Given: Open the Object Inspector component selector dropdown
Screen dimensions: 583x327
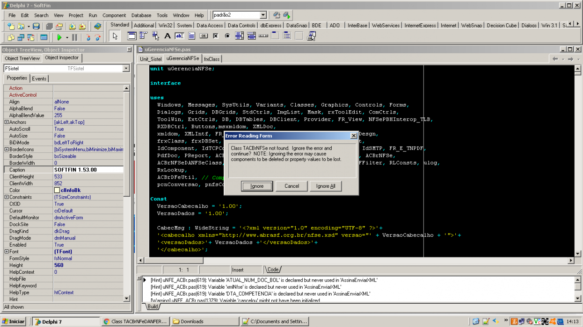Looking at the screenshot, I should tap(126, 69).
